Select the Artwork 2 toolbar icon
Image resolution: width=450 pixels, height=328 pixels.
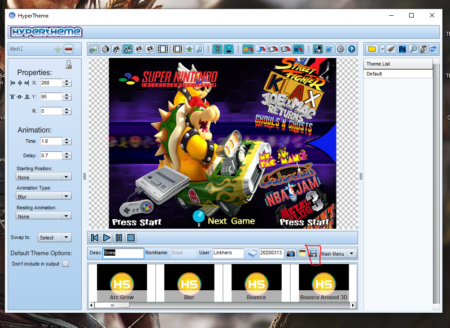(128, 49)
